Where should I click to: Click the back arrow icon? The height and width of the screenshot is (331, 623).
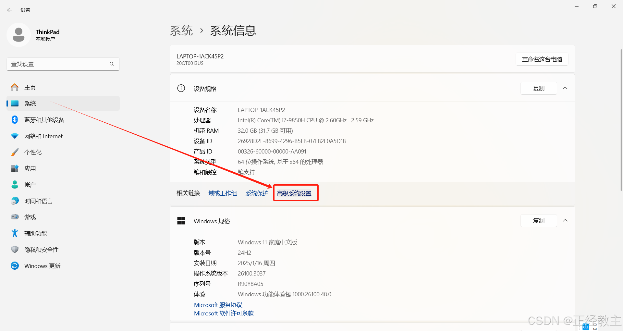10,10
